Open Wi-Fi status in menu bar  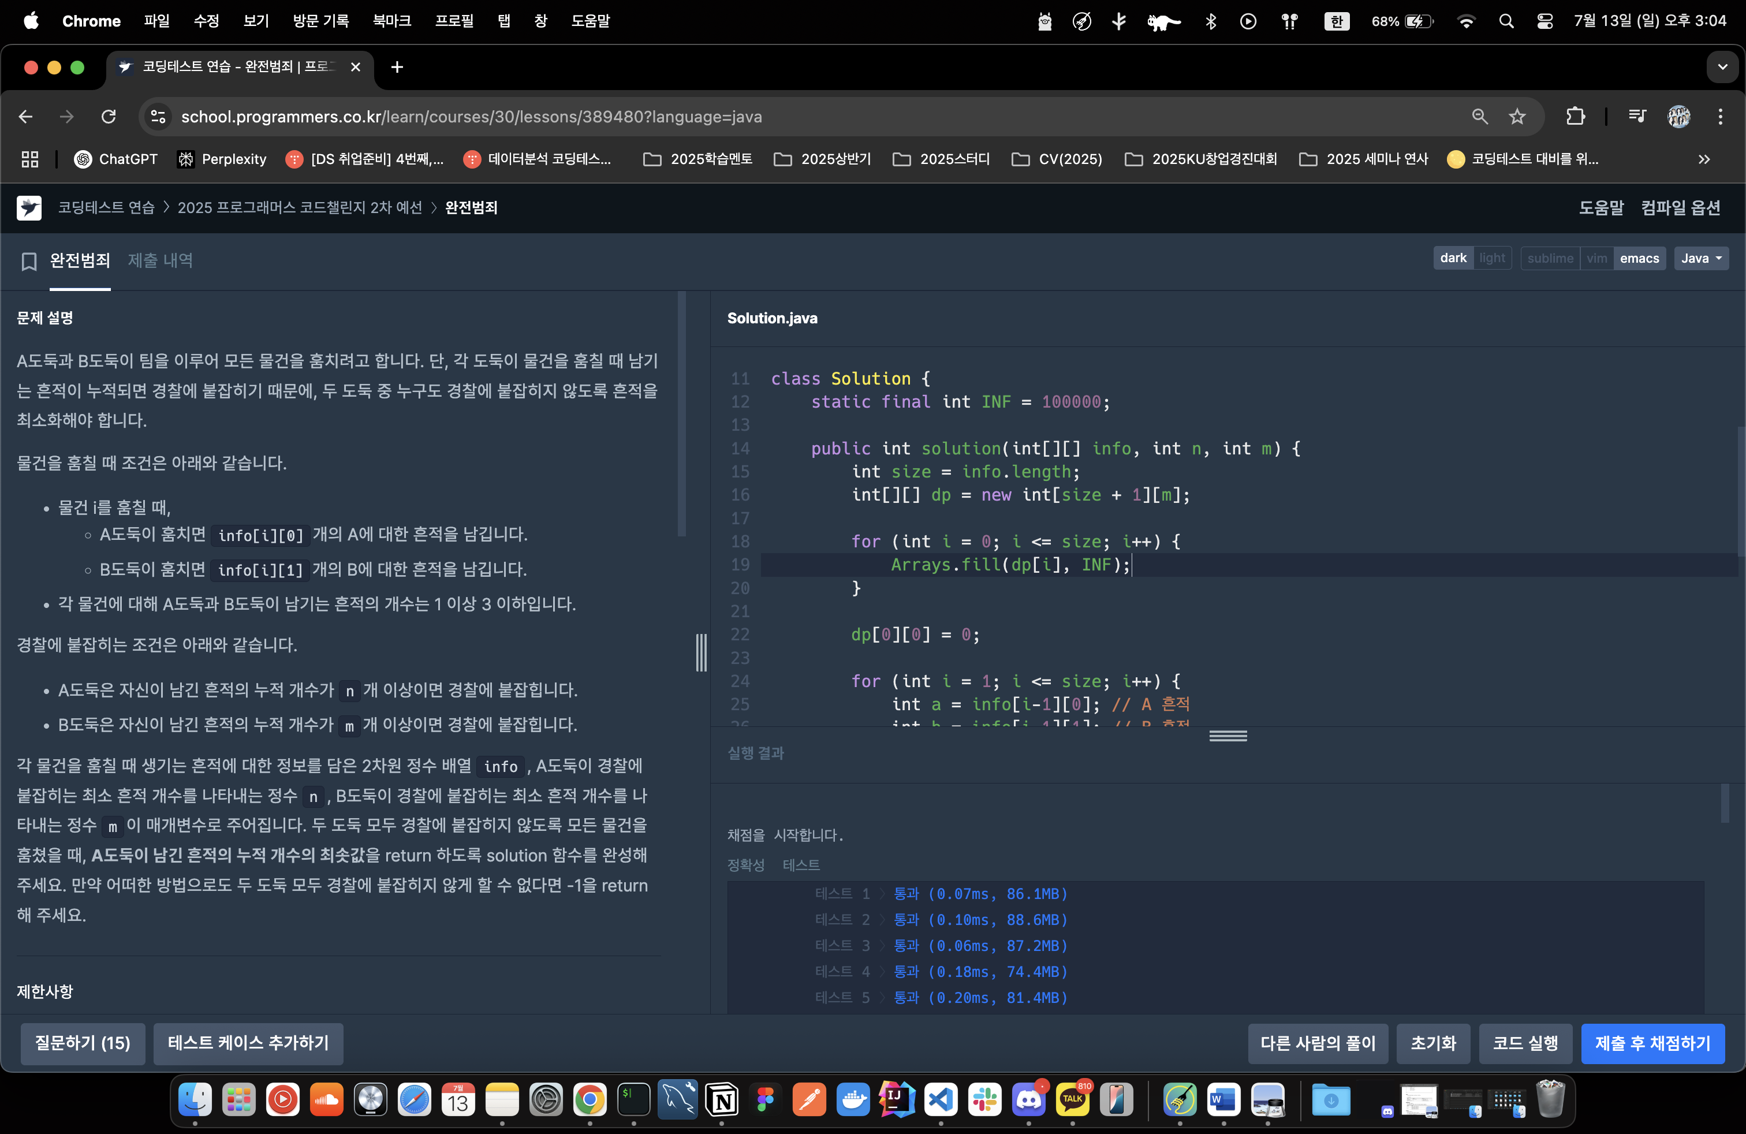(x=1466, y=21)
